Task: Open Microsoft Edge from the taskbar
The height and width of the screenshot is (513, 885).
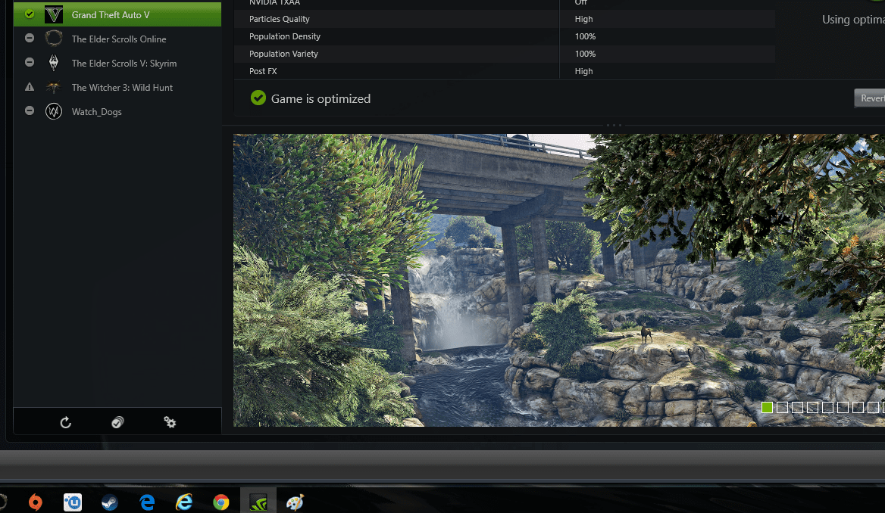Action: coord(147,502)
